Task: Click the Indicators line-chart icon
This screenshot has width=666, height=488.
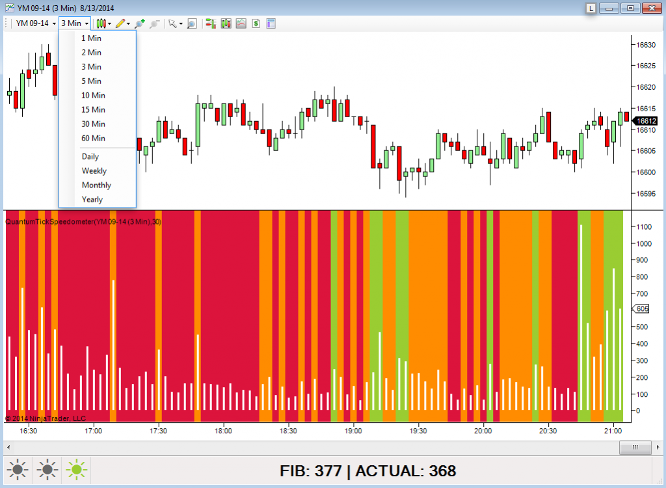Action: tap(241, 23)
